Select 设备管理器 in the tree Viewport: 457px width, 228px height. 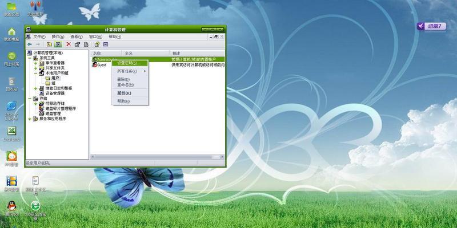[55, 93]
